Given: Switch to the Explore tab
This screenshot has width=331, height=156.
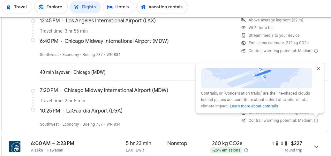Looking at the screenshot, I should (51, 7).
